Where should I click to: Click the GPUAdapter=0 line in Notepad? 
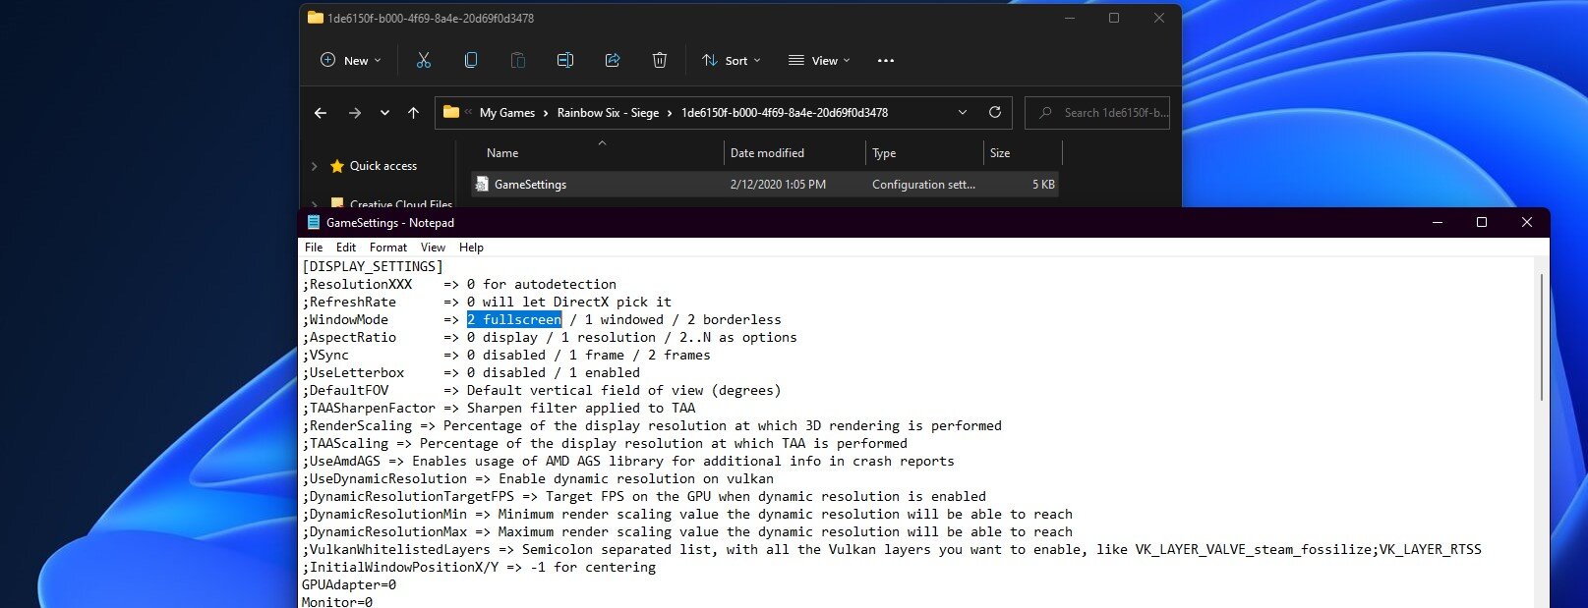pos(349,584)
